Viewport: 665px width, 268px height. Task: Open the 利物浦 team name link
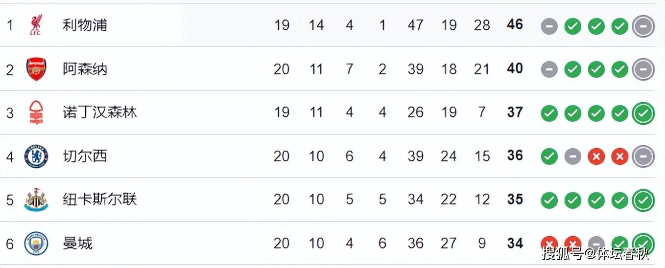(x=85, y=25)
